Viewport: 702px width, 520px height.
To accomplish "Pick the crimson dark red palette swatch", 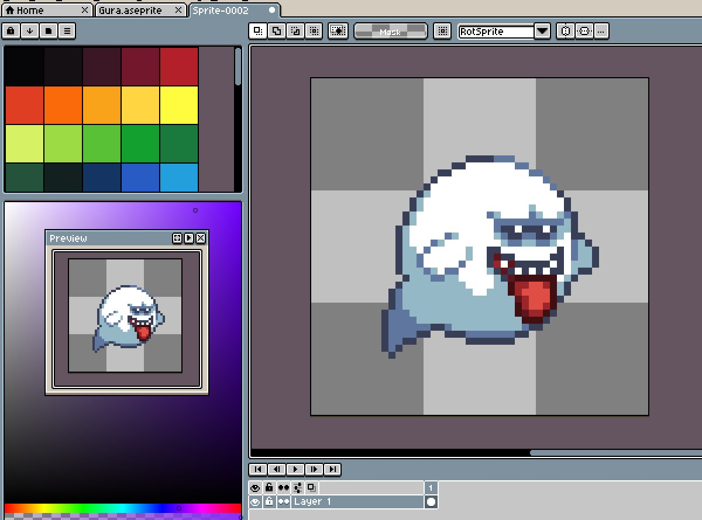I will click(140, 67).
